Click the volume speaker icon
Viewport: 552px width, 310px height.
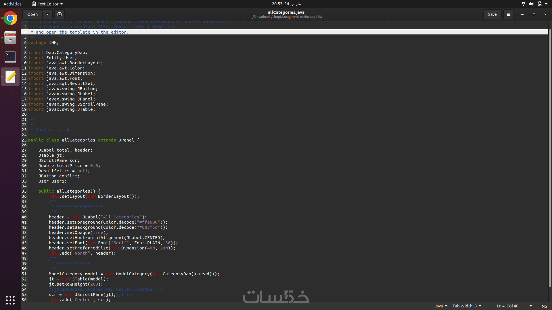click(531, 4)
